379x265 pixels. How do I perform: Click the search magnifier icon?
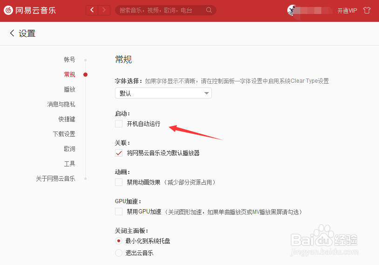point(209,10)
